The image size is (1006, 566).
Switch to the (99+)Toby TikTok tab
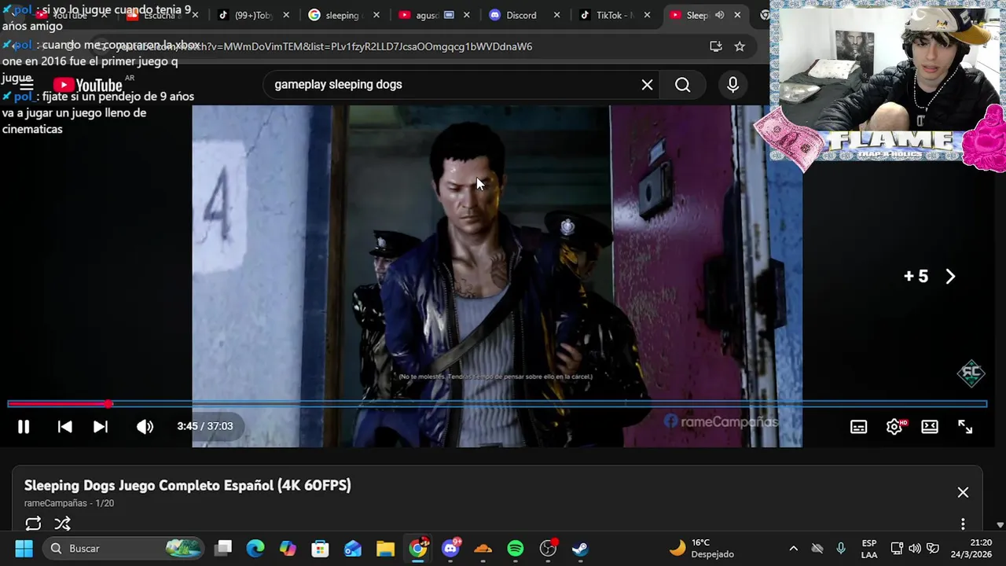coord(252,15)
